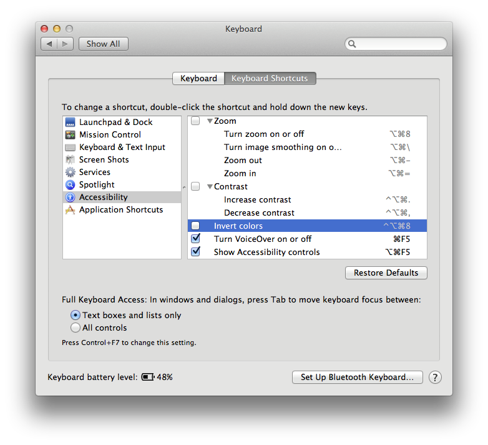
Task: Select the Keyboard Shortcuts tab
Action: [270, 78]
